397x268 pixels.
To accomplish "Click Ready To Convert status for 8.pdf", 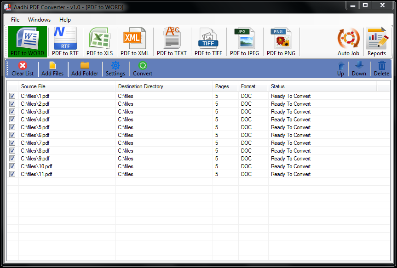I will [x=291, y=151].
